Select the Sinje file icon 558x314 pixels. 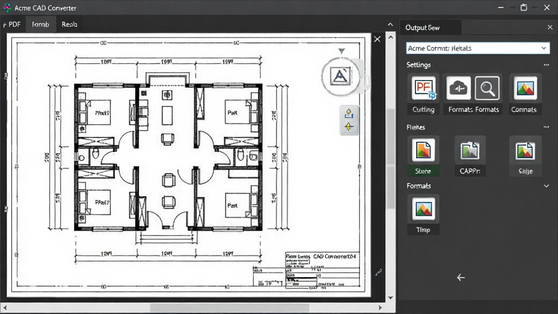pos(525,150)
